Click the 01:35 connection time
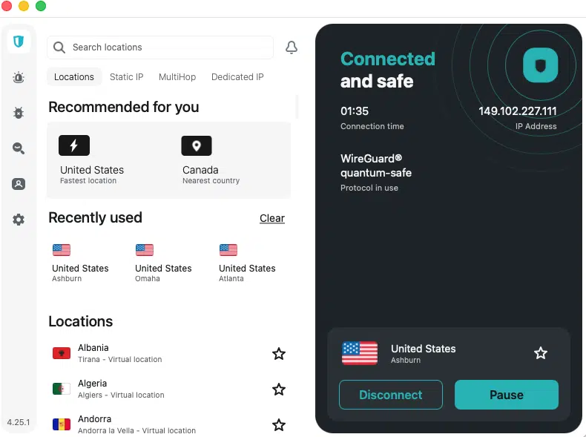This screenshot has height=437, width=586. click(x=355, y=111)
